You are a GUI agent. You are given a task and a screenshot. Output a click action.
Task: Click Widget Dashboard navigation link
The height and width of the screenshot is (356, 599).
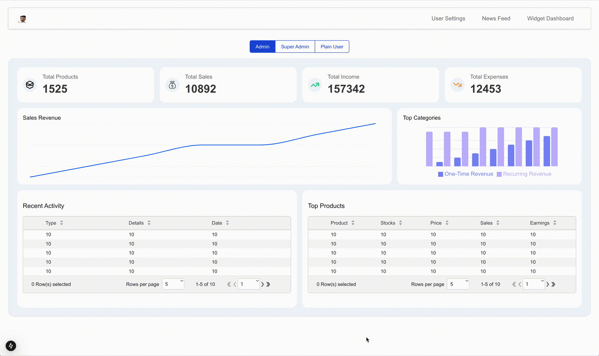tap(550, 18)
